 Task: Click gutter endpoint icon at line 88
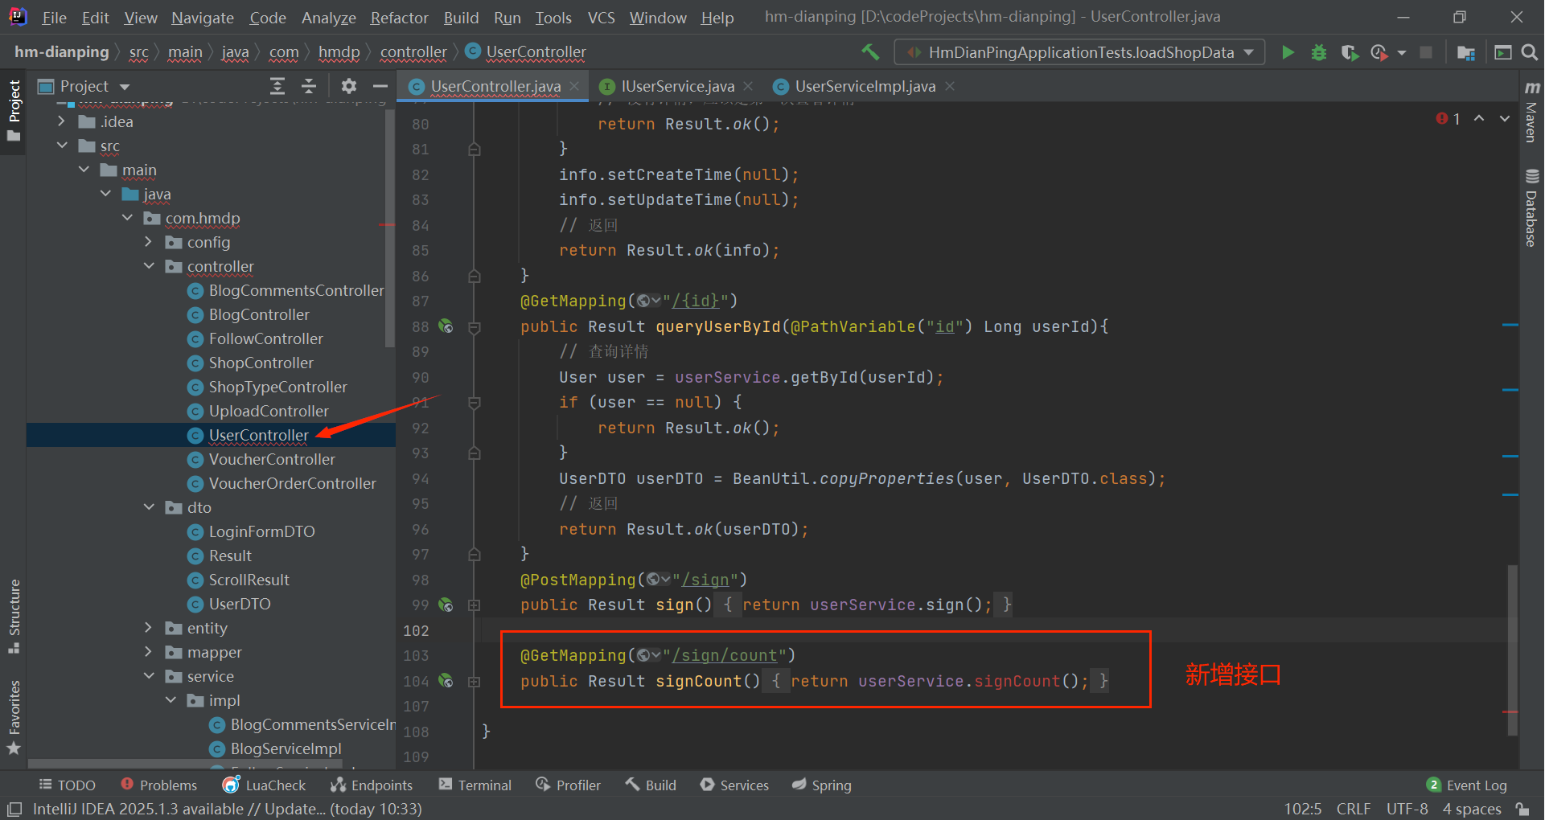pos(446,326)
